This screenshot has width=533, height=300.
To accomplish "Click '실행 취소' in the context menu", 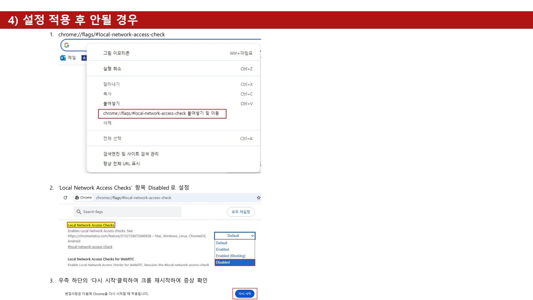I will pyautogui.click(x=112, y=69).
